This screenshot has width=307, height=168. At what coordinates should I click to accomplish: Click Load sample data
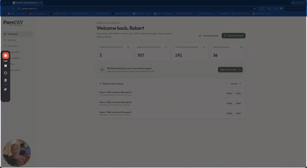pos(208,36)
